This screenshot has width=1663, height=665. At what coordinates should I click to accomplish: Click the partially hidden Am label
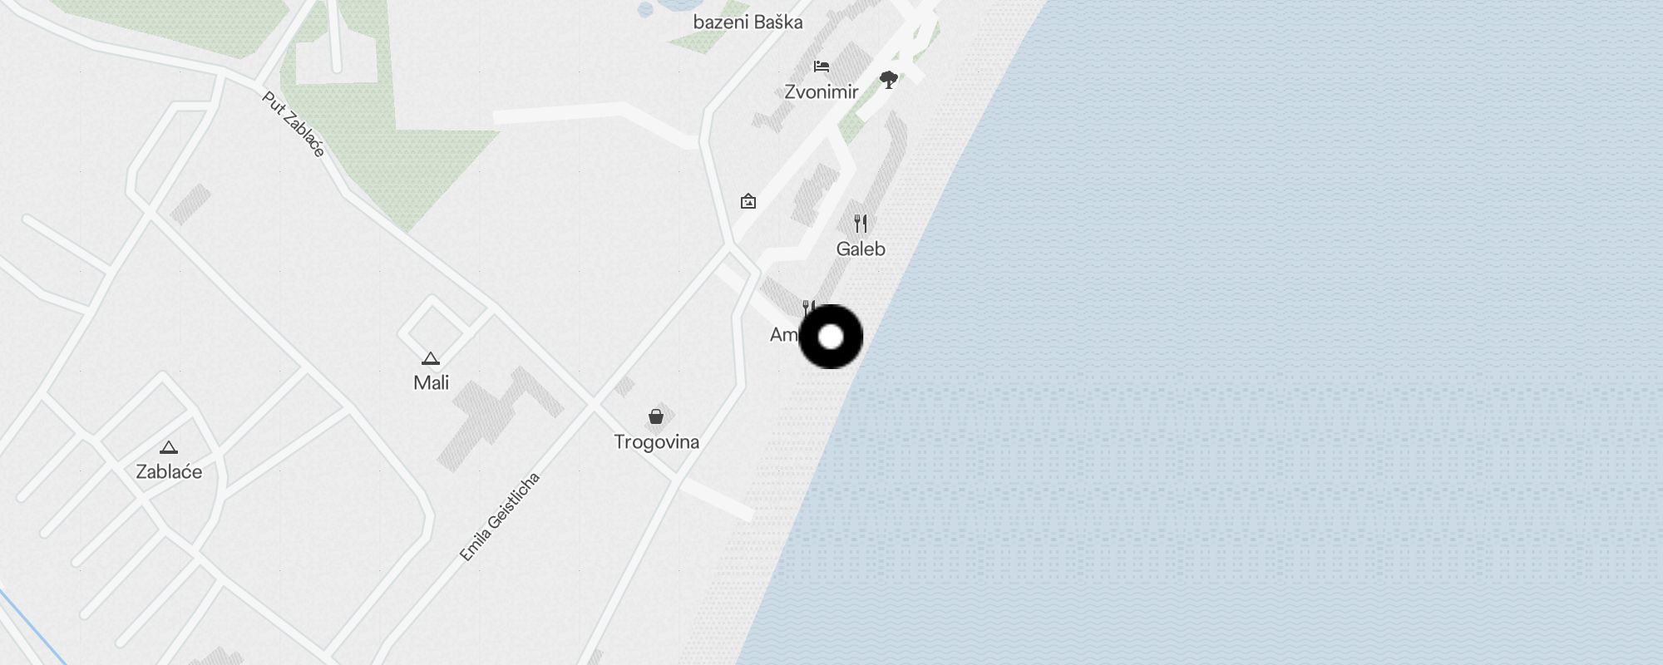pyautogui.click(x=784, y=334)
